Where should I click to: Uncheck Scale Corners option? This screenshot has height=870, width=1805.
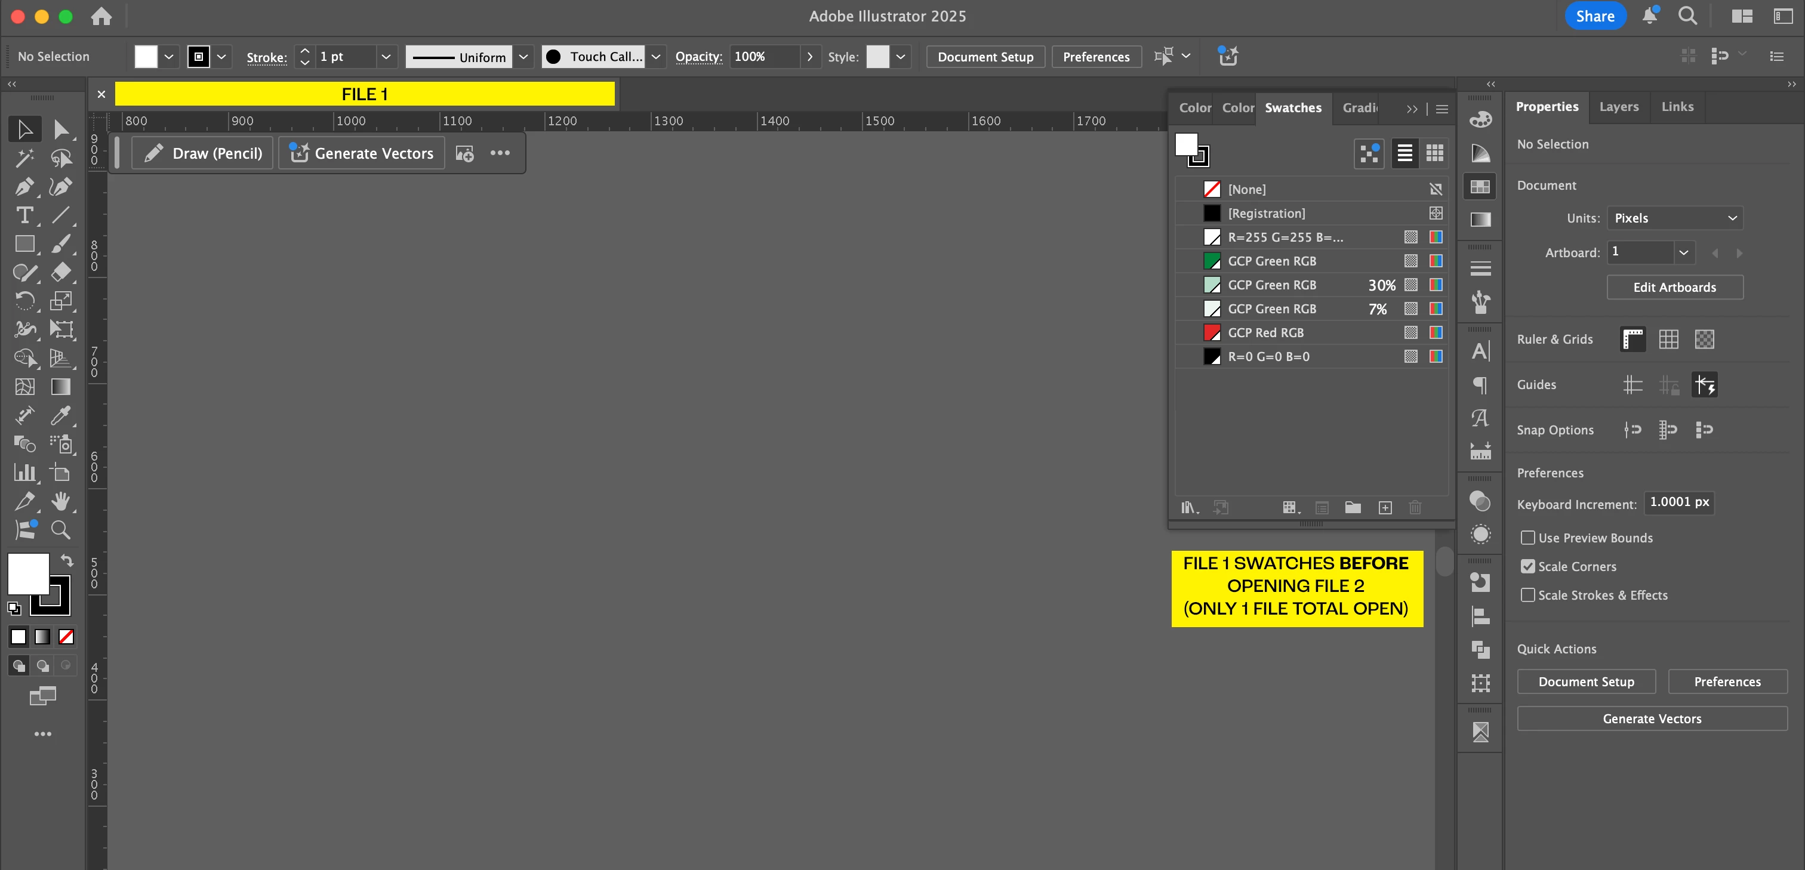1527,567
